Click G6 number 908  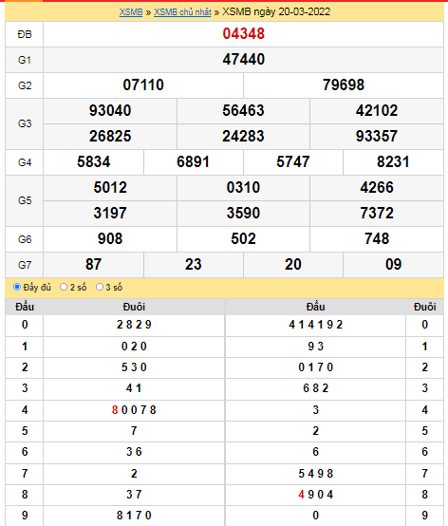point(110,239)
